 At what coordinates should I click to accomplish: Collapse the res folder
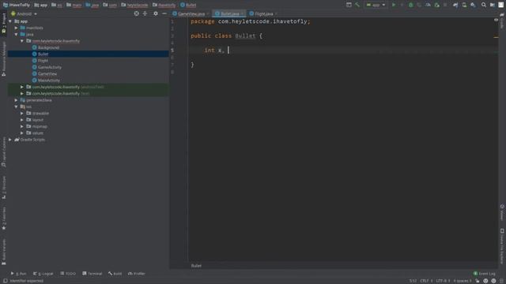16,106
